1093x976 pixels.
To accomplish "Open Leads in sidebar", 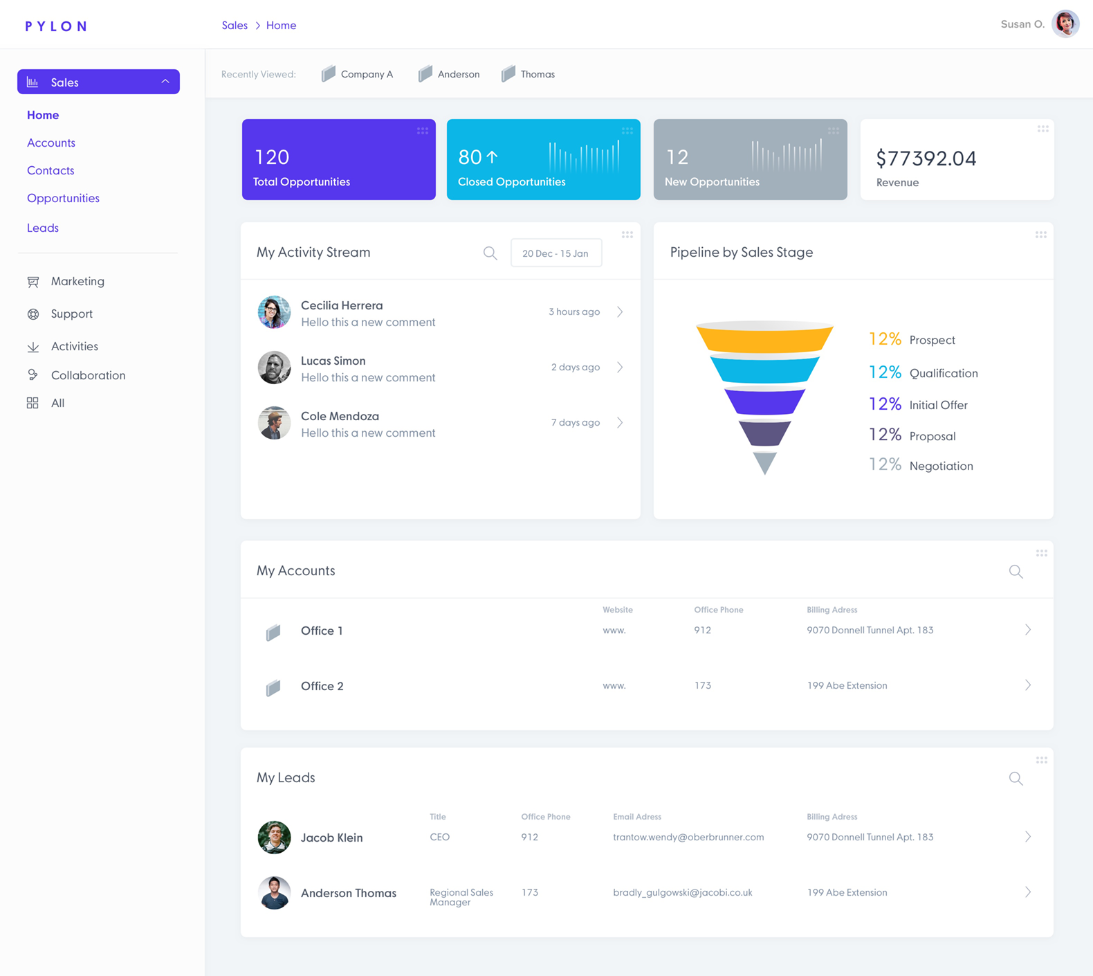I will pos(43,228).
